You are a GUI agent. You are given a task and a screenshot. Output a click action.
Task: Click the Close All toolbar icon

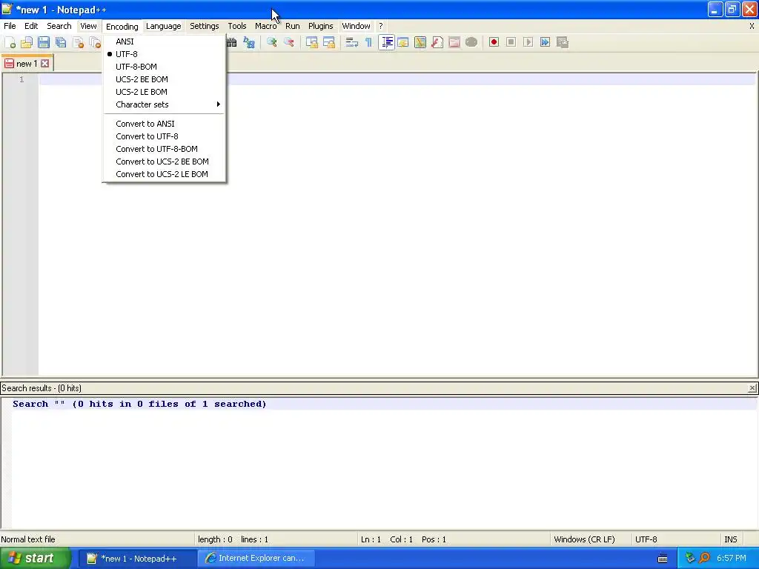[x=95, y=42]
